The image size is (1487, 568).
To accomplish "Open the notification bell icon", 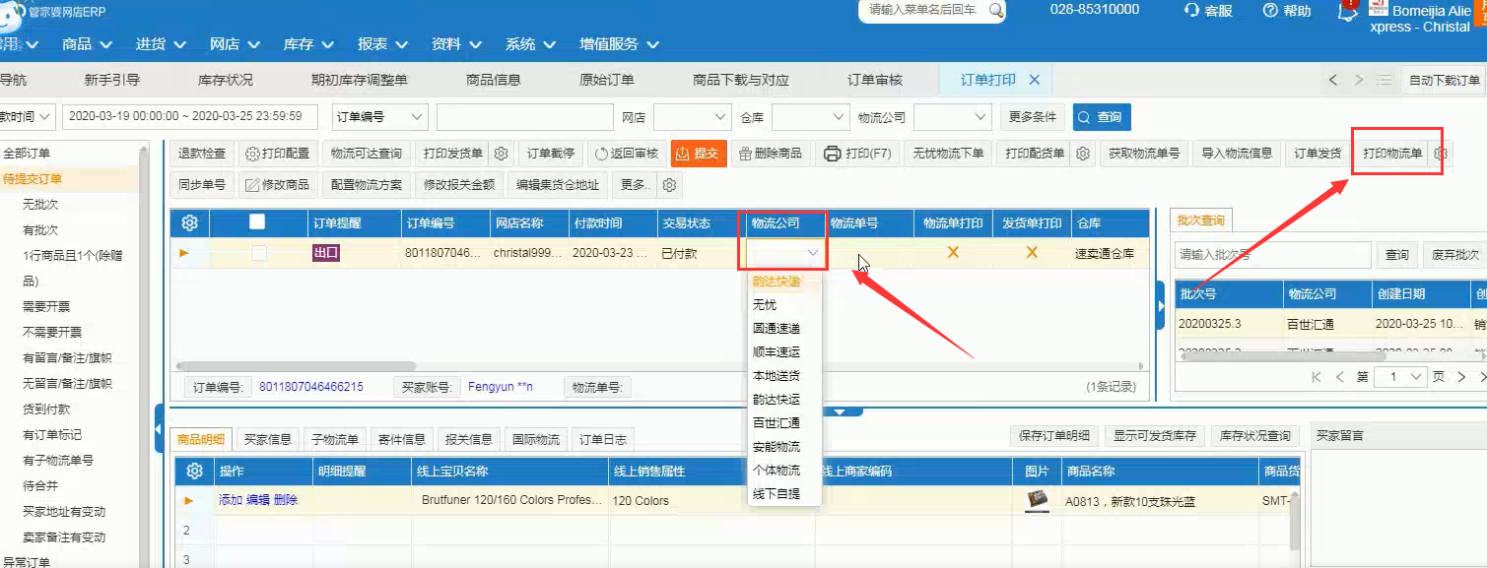I will point(1347,11).
